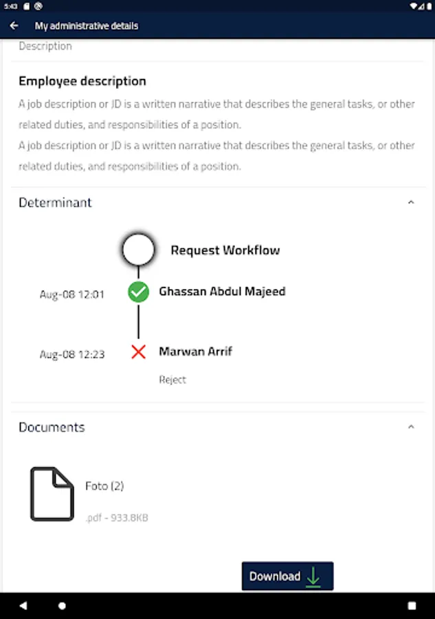Select Ghassan Abdul Majeed workflow entry
This screenshot has height=619, width=435.
pos(222,291)
